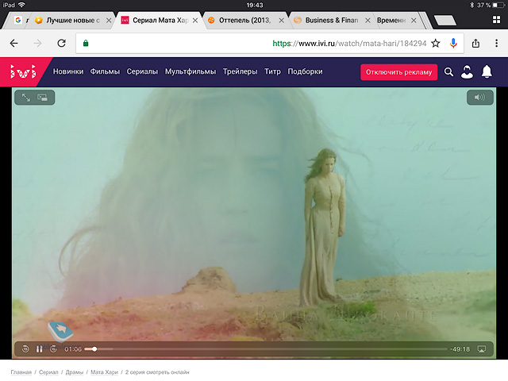Go back to the previous page
This screenshot has height=381, width=508.
coord(14,43)
